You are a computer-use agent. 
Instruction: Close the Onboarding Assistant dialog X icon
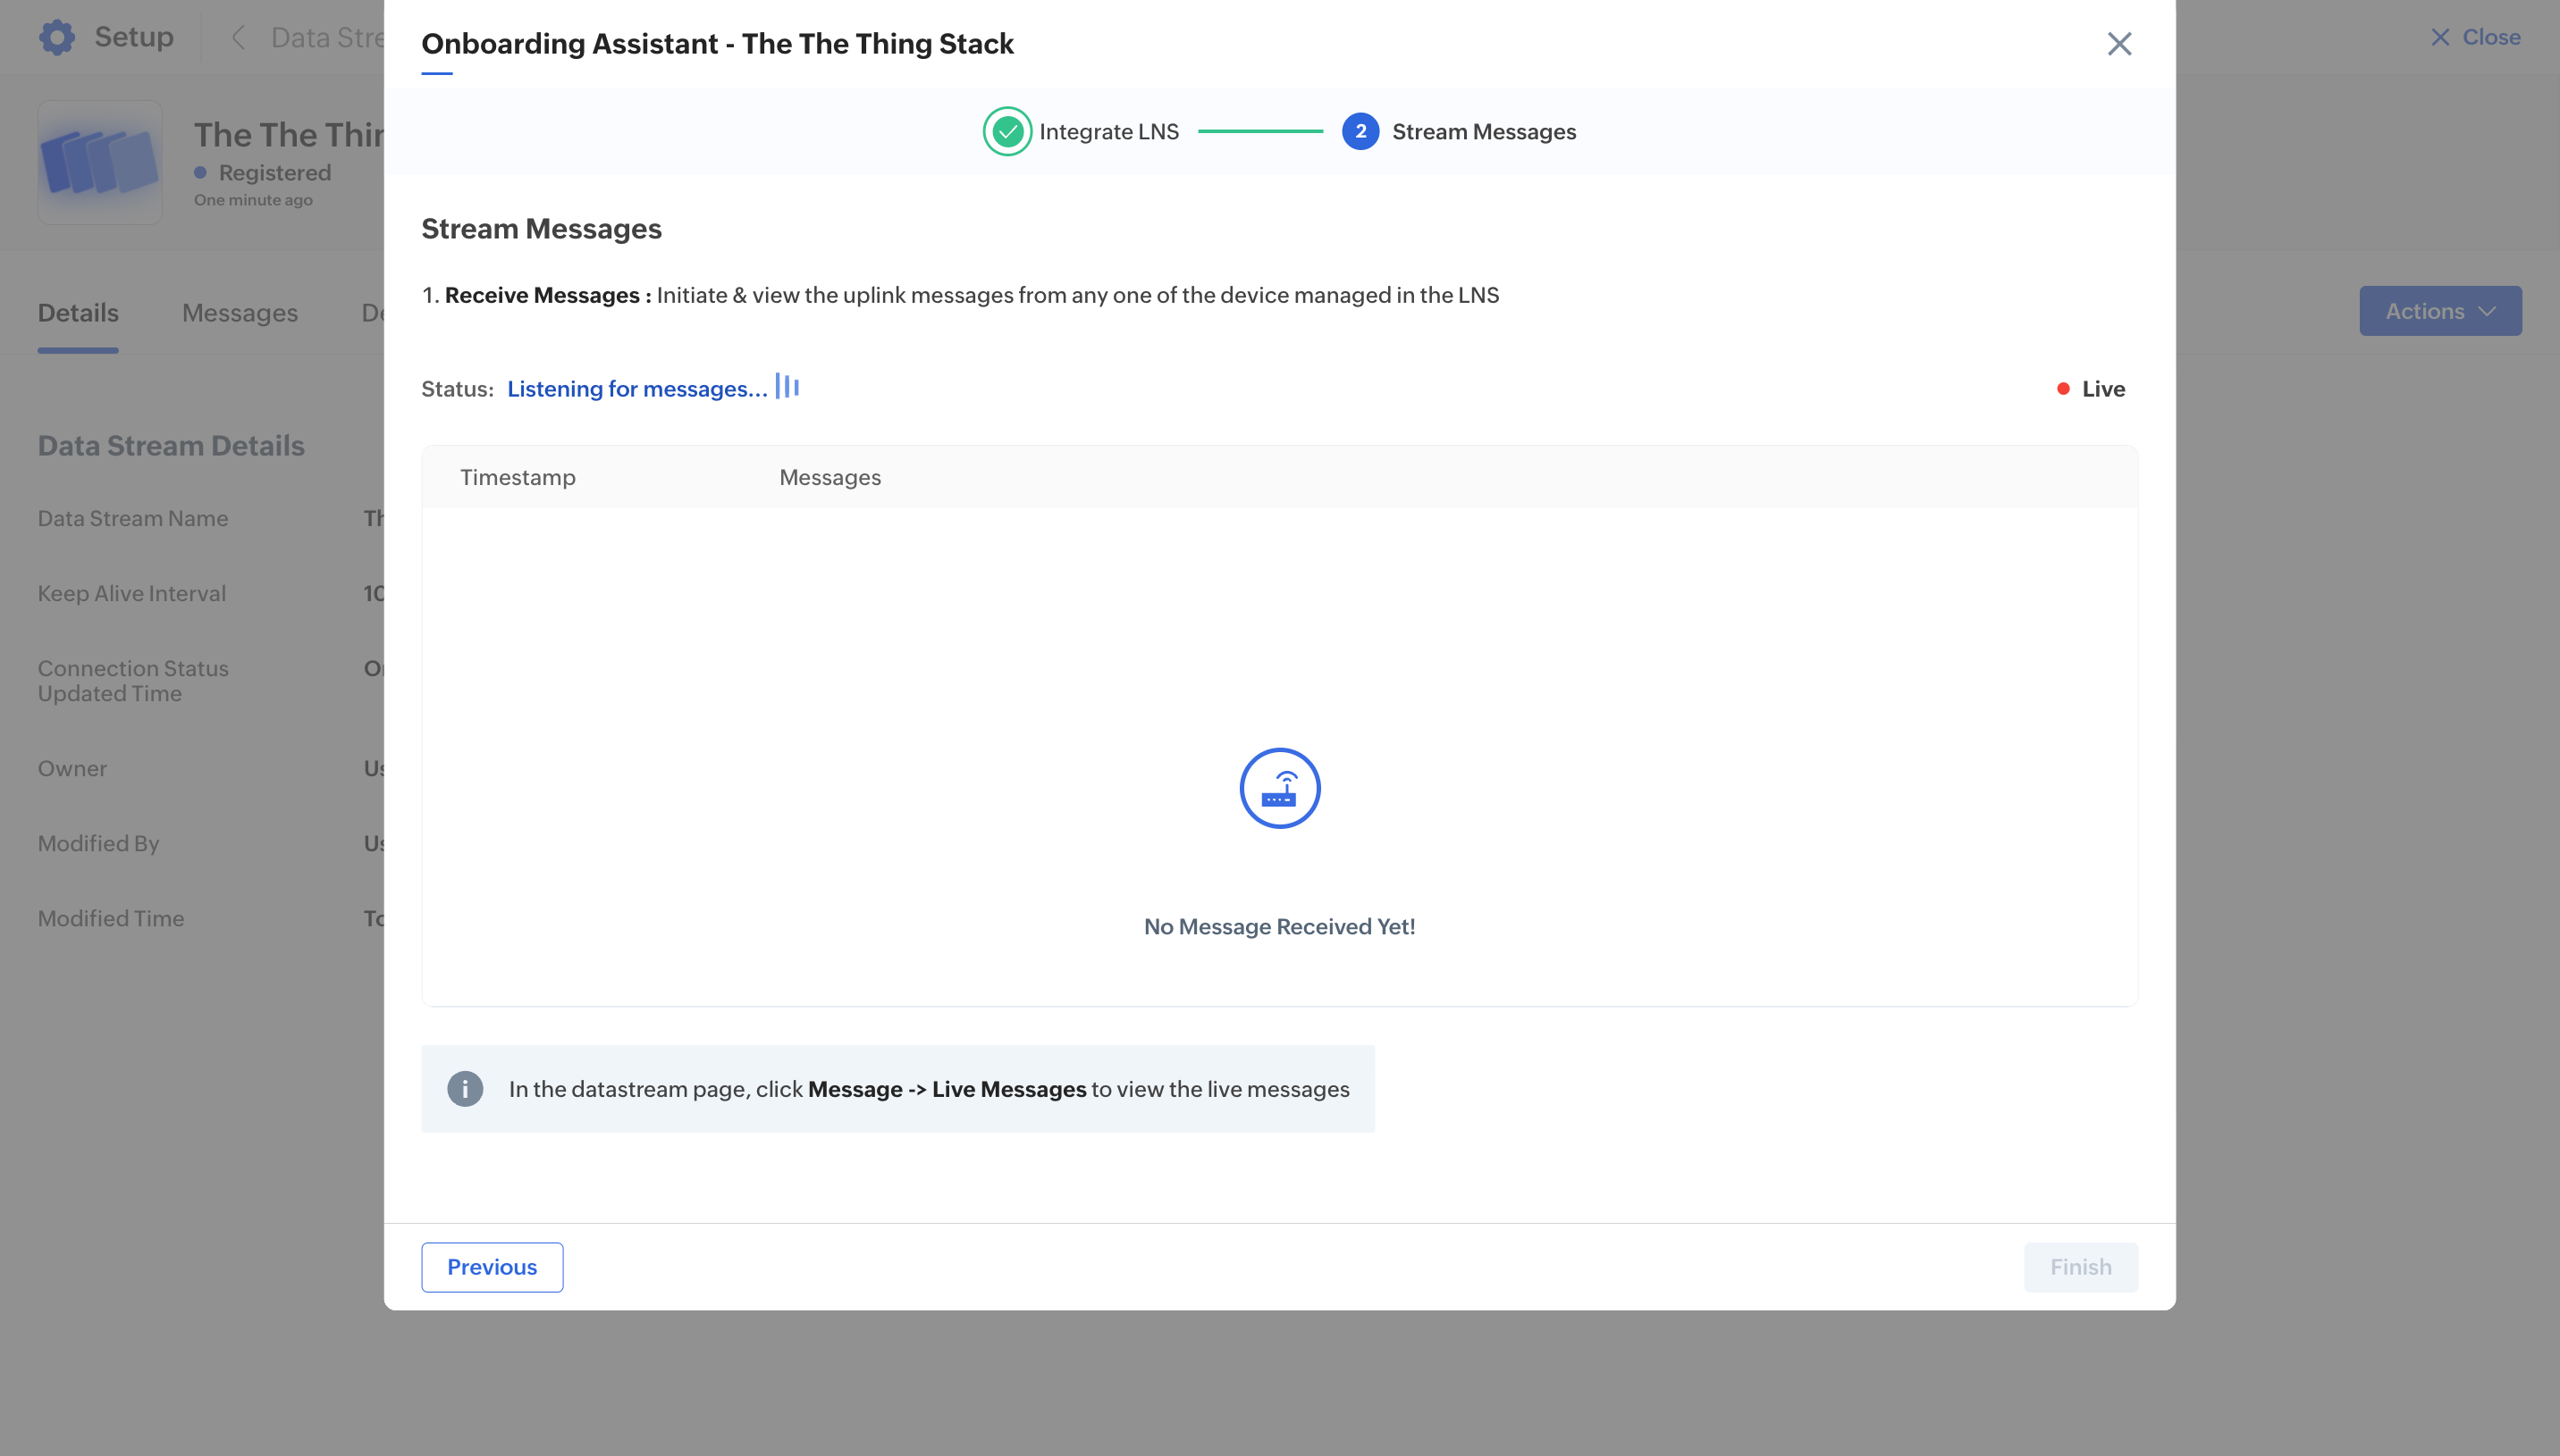pos(2118,44)
